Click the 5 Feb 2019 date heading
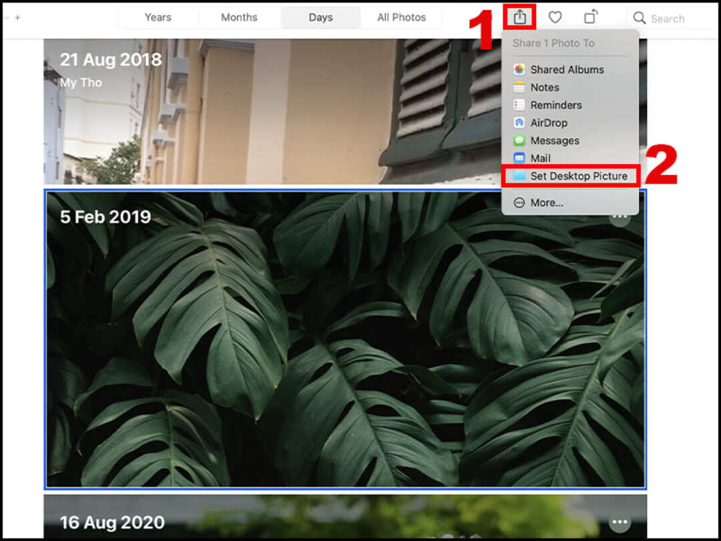The width and height of the screenshot is (721, 541). tap(105, 216)
